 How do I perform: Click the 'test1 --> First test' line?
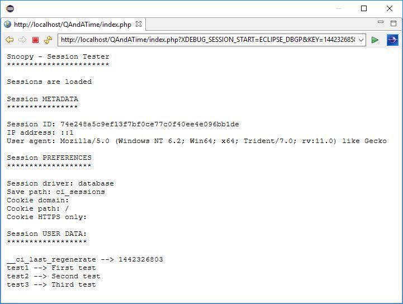click(51, 268)
